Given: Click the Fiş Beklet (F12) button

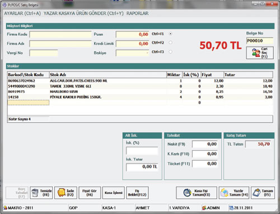Looking at the screenshot, I should pos(137,193).
